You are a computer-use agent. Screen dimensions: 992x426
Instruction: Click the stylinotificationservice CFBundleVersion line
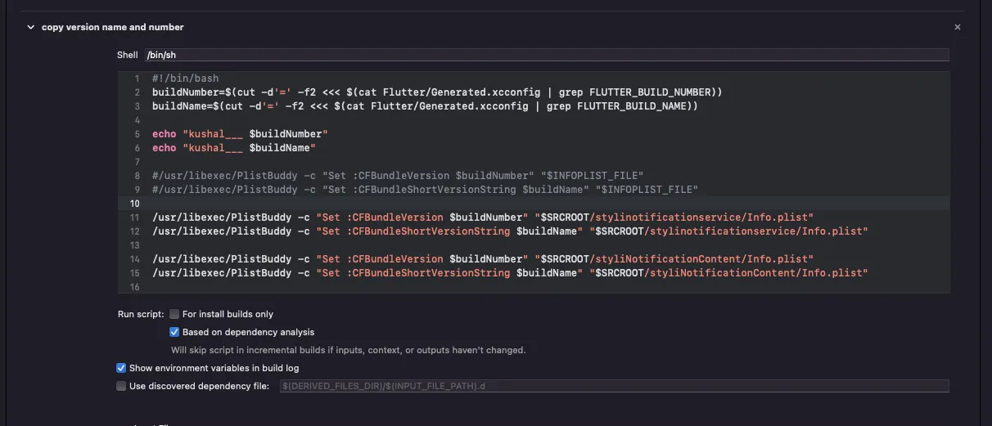(x=482, y=217)
